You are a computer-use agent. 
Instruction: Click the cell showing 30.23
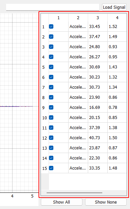pyautogui.click(x=98, y=77)
